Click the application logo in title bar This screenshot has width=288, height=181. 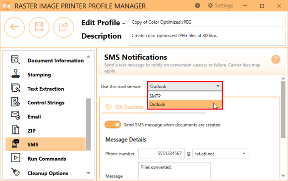tap(6, 5)
